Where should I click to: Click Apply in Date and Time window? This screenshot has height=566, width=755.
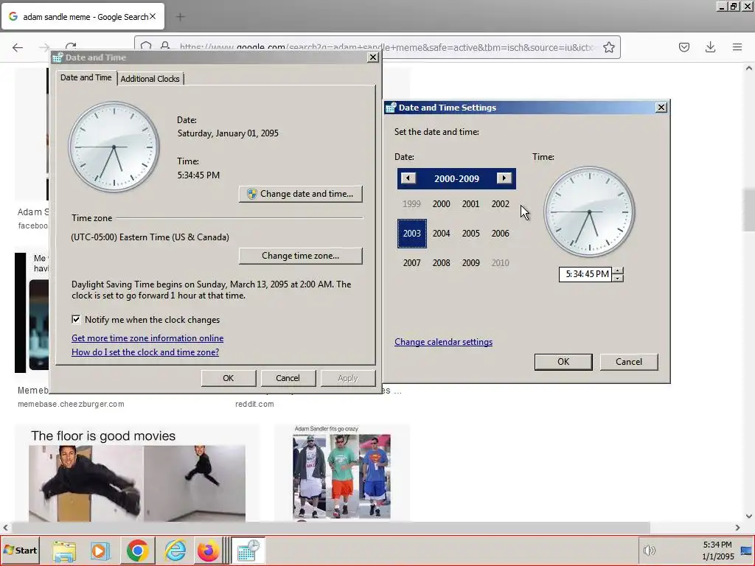coord(348,378)
